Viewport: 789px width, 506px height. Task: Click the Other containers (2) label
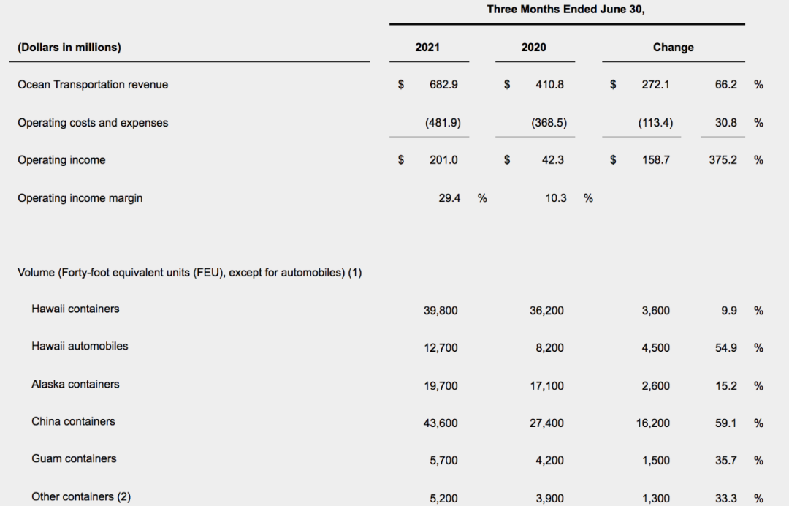pyautogui.click(x=81, y=496)
